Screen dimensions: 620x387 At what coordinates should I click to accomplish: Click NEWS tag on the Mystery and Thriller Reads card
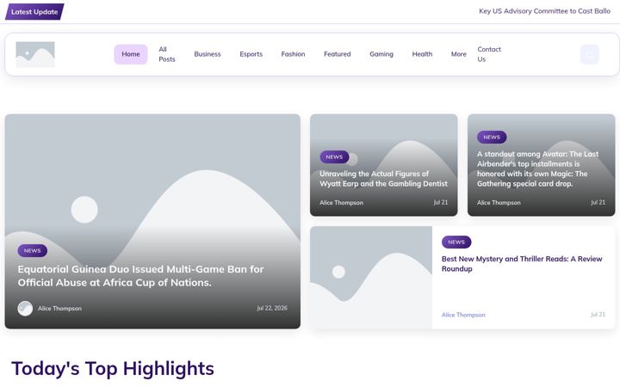click(456, 242)
